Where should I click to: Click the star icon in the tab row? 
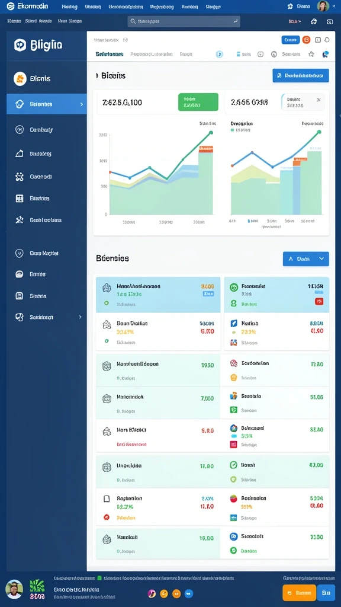pos(311,54)
